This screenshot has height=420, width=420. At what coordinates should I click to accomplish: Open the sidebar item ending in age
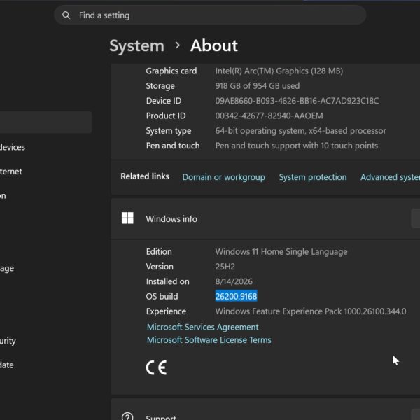point(7,268)
